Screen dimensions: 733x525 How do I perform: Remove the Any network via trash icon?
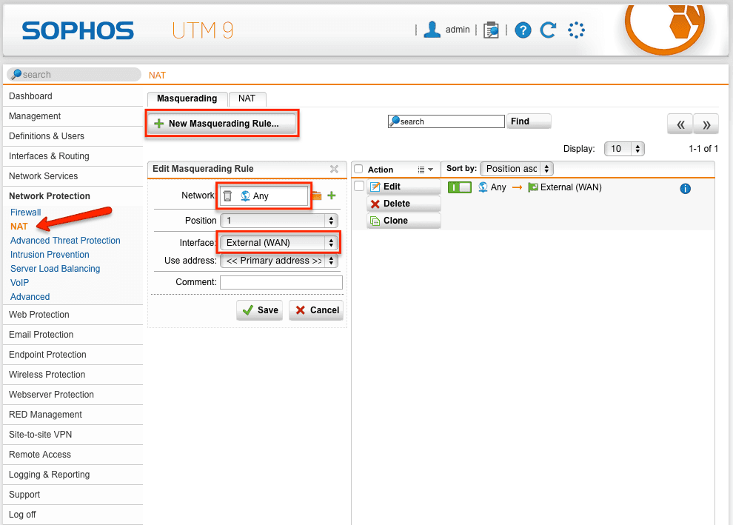pyautogui.click(x=227, y=196)
